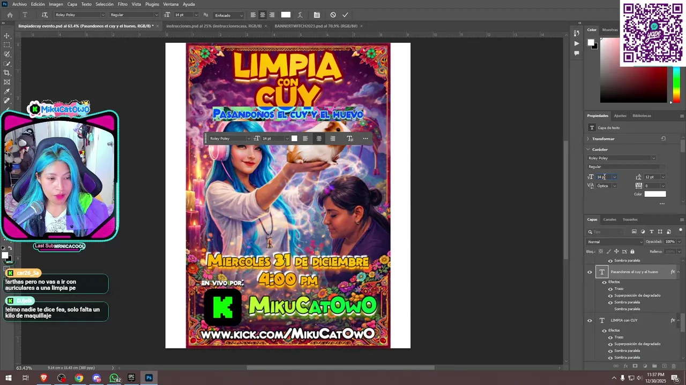Switch to instrucciones.psd document tab
686x385 pixels.
pyautogui.click(x=214, y=26)
